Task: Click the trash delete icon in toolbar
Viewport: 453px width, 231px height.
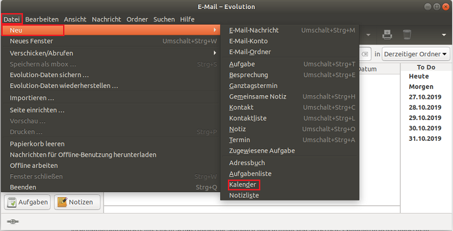Action: click(406, 35)
